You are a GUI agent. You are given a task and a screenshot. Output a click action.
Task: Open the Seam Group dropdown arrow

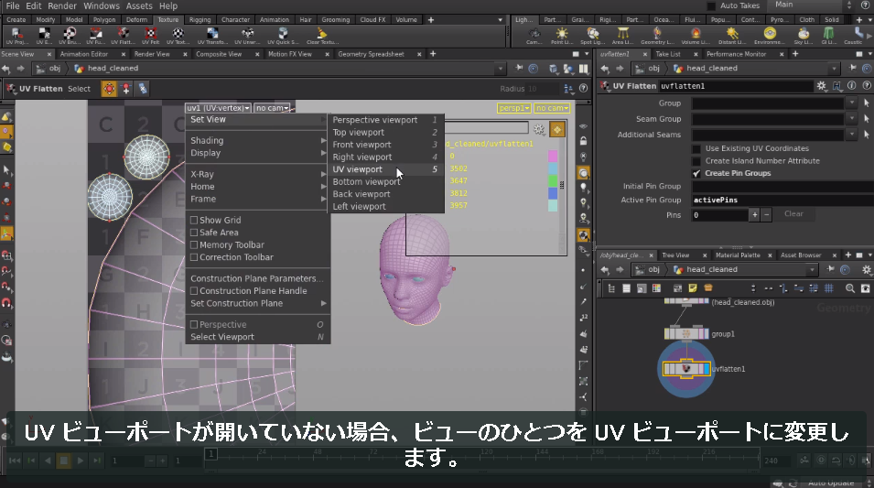click(x=852, y=119)
